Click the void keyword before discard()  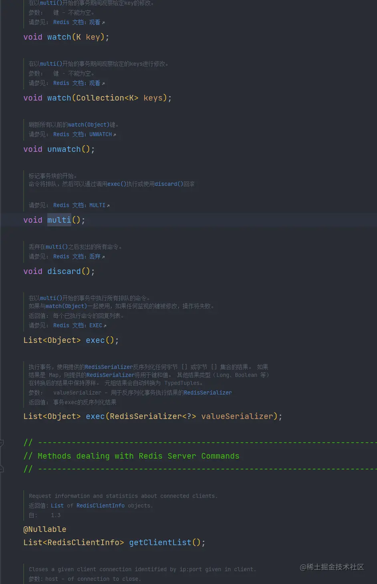(x=33, y=272)
